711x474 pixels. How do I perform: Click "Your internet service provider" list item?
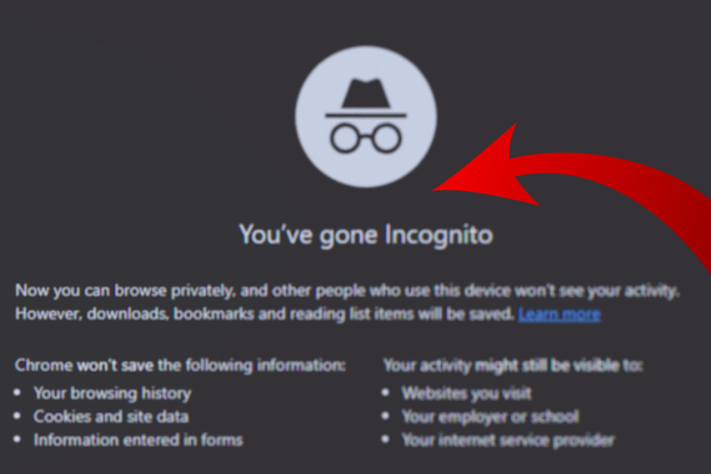coord(507,440)
